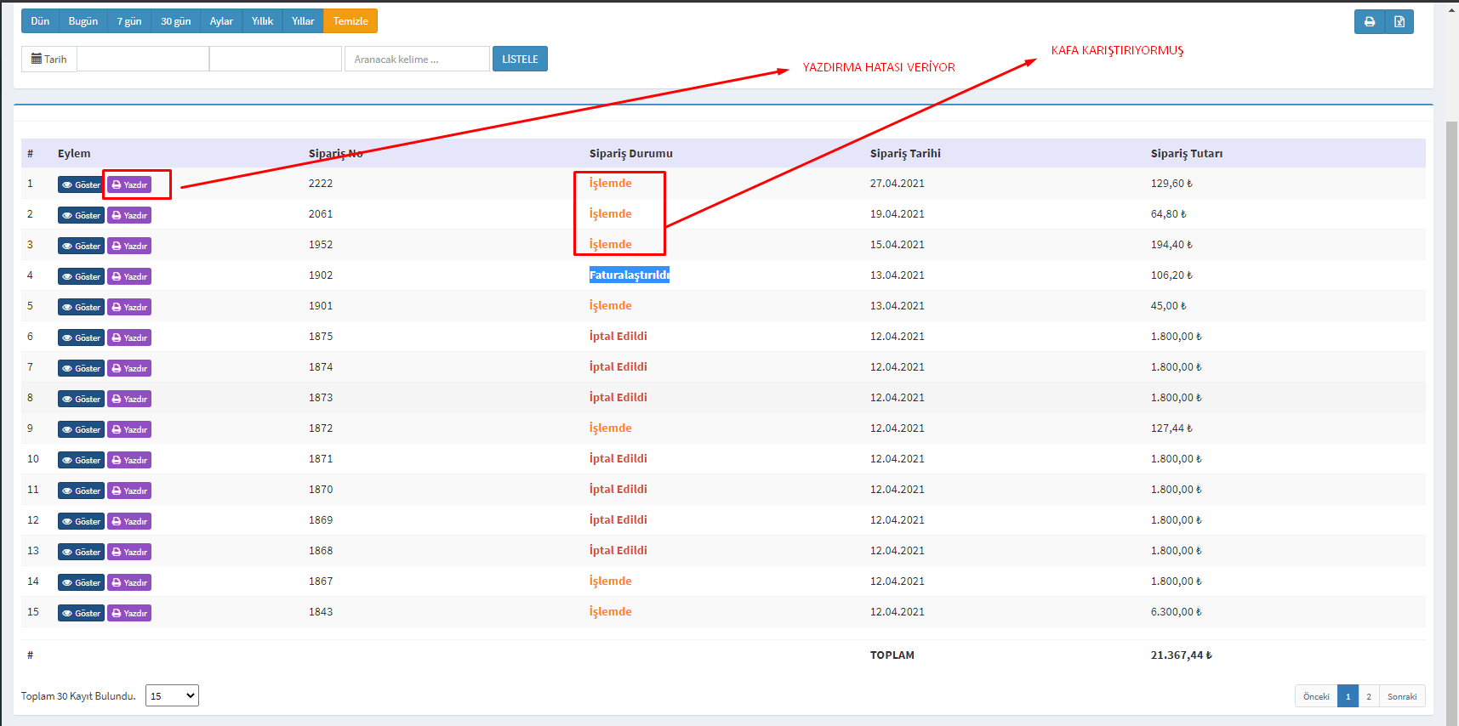Screen dimensions: 1459x726
Task: Open Göster for order 1867
Action: 81,583
